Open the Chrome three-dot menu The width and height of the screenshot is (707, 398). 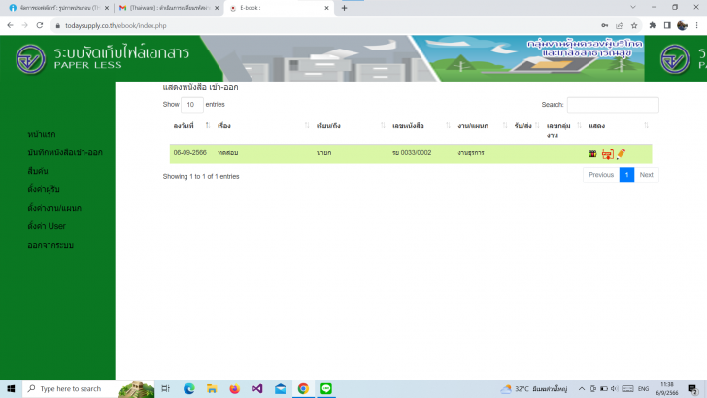pyautogui.click(x=696, y=25)
